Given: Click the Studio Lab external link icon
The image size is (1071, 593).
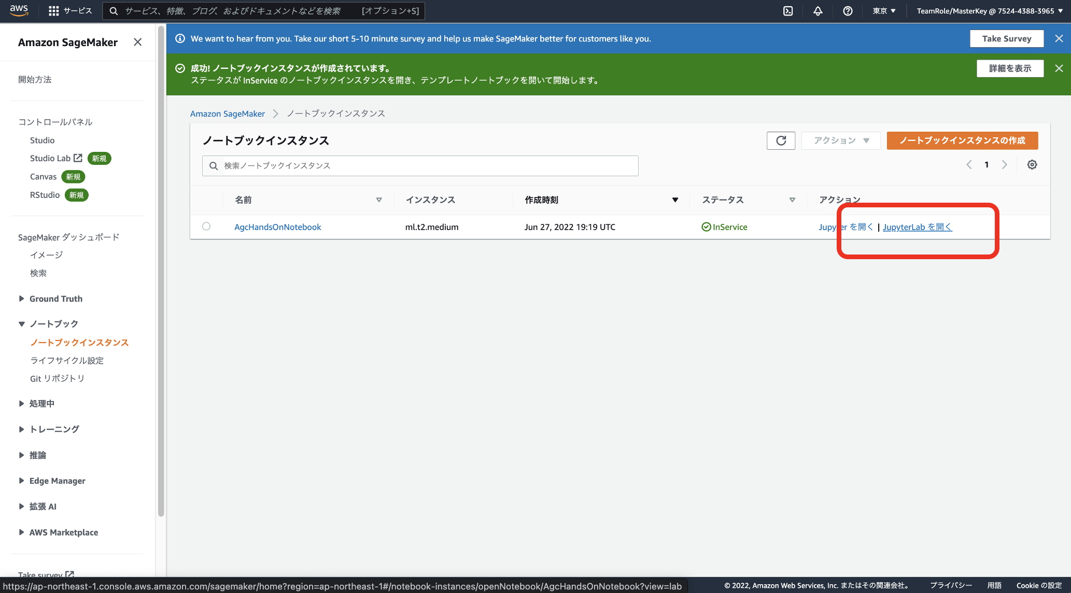Looking at the screenshot, I should (x=78, y=158).
